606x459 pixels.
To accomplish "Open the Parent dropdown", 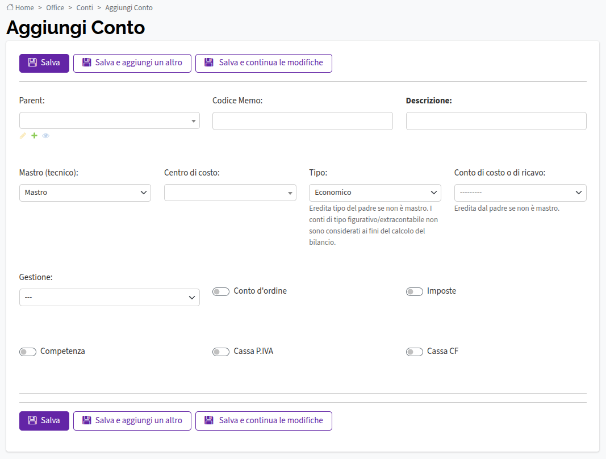I will point(110,120).
